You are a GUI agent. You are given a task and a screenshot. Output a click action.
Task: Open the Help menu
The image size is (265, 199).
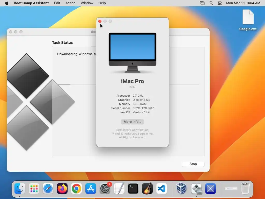(x=102, y=3)
